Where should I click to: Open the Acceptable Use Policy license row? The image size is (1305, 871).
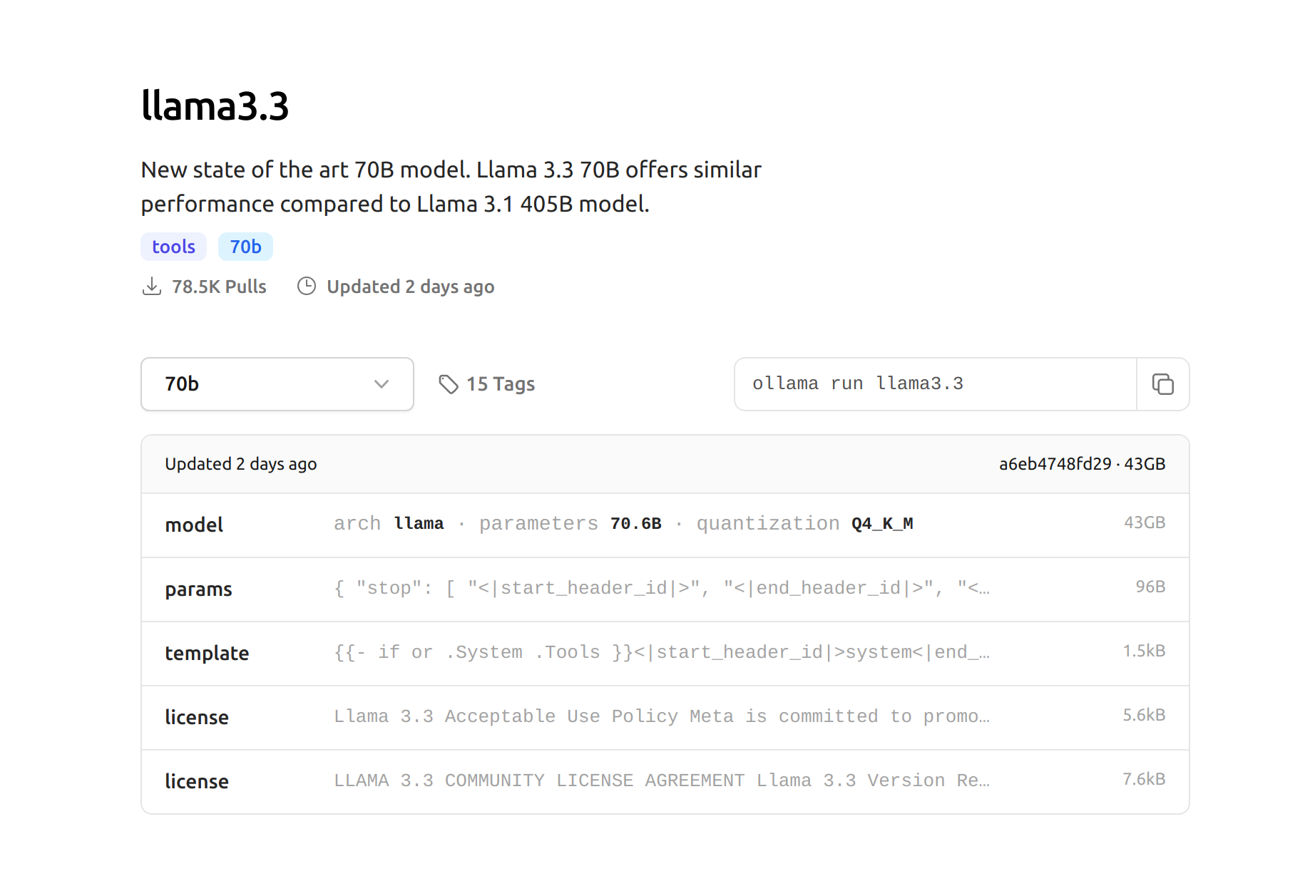tap(660, 717)
